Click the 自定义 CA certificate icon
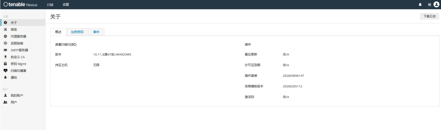441x130 pixels. click(x=5, y=57)
